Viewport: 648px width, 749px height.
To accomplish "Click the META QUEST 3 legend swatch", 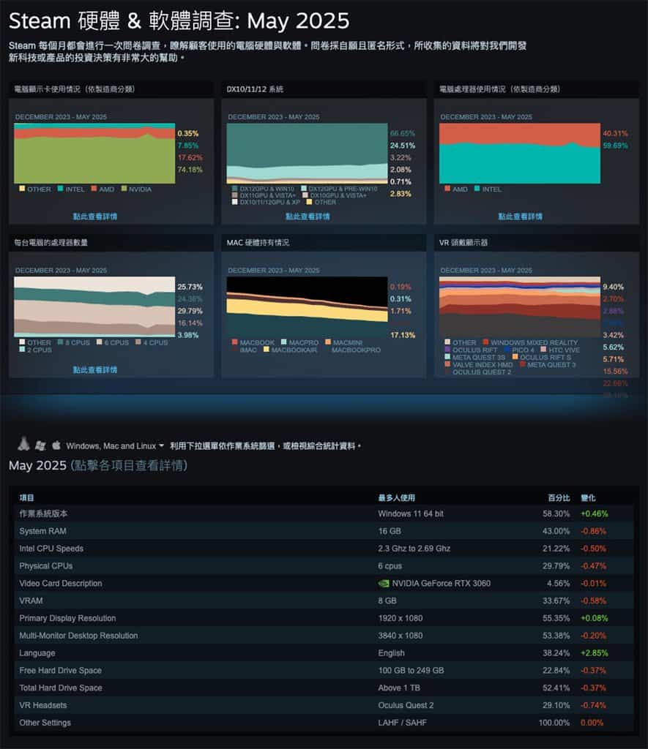I will pos(523,364).
